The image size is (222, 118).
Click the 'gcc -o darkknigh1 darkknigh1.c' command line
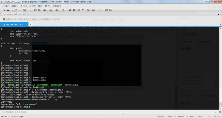click(46, 90)
